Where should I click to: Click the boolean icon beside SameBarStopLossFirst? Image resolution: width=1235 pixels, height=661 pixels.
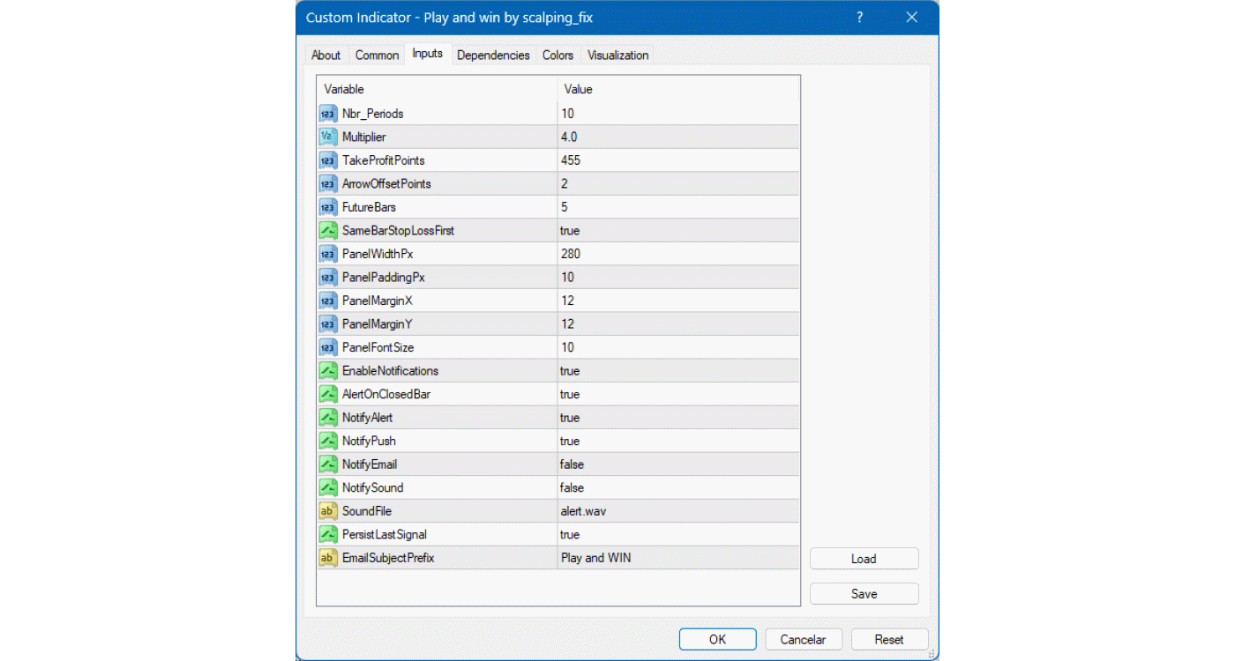pos(327,231)
